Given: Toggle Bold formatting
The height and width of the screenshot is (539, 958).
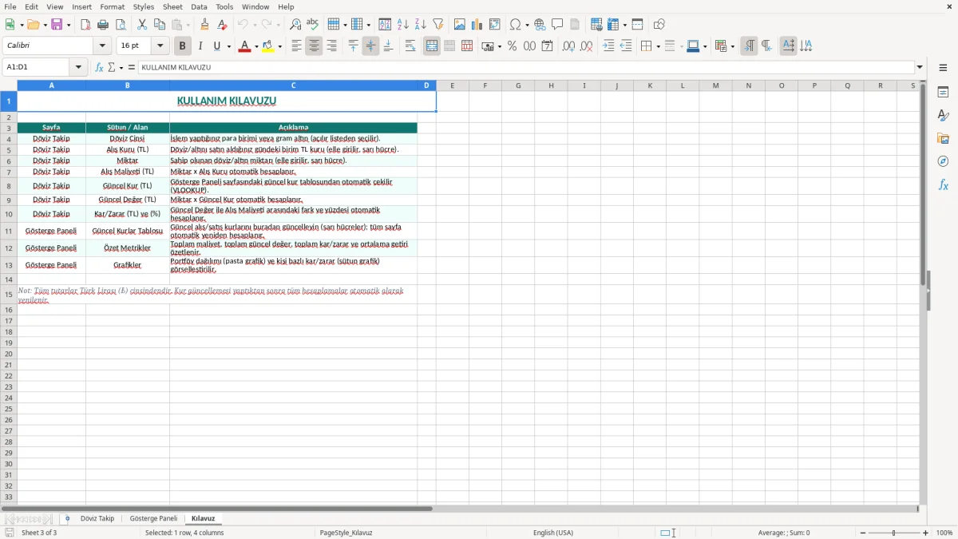Looking at the screenshot, I should pyautogui.click(x=182, y=46).
